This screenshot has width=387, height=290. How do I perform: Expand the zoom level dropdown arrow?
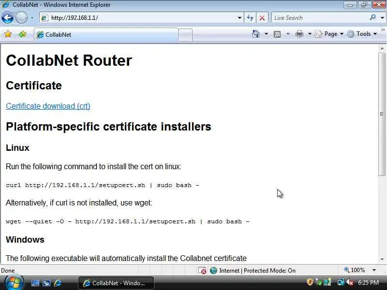[x=374, y=270]
